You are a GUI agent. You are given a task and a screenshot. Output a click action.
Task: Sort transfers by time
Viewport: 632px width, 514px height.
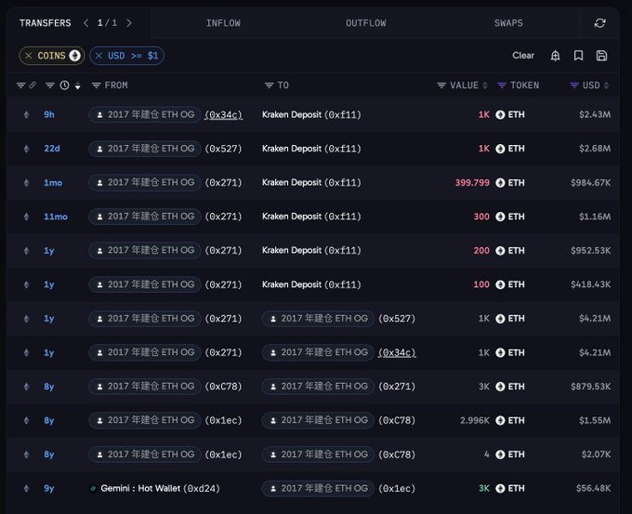pyautogui.click(x=77, y=86)
